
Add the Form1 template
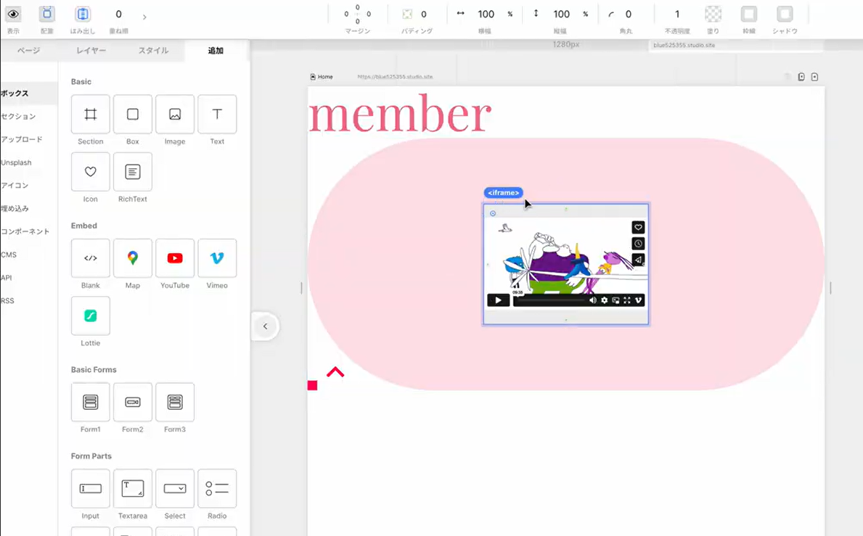[90, 402]
